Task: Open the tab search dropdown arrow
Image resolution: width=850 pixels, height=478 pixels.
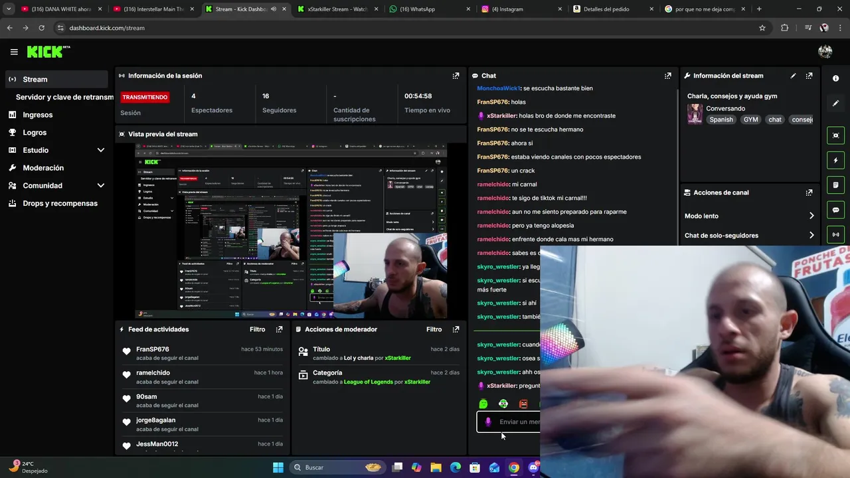Action: coord(9,9)
